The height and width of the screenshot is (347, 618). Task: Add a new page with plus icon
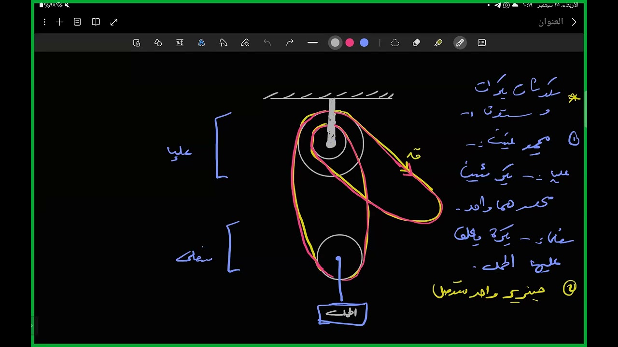pyautogui.click(x=60, y=22)
